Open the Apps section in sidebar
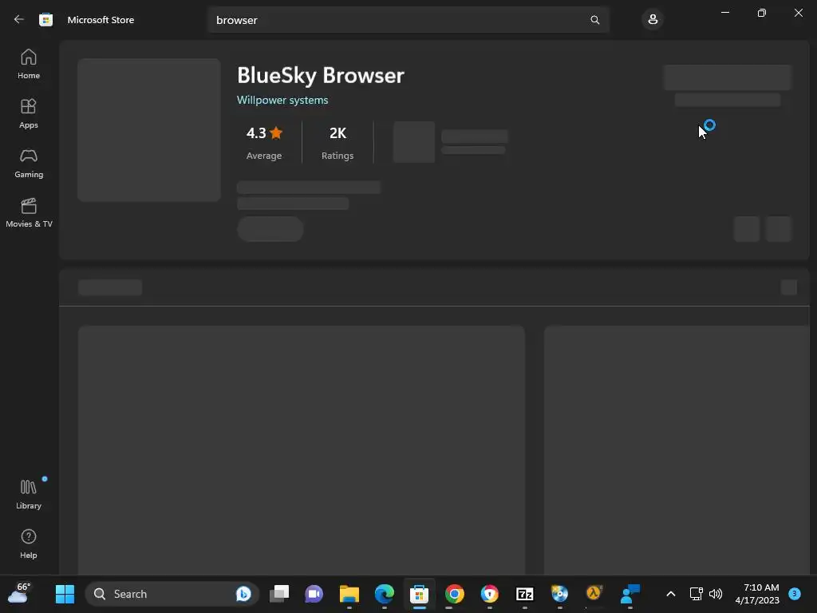817x613 pixels. (x=29, y=113)
